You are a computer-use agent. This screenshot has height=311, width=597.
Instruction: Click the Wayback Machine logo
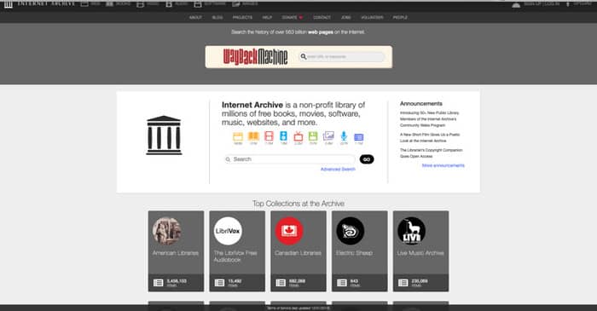pyautogui.click(x=255, y=57)
